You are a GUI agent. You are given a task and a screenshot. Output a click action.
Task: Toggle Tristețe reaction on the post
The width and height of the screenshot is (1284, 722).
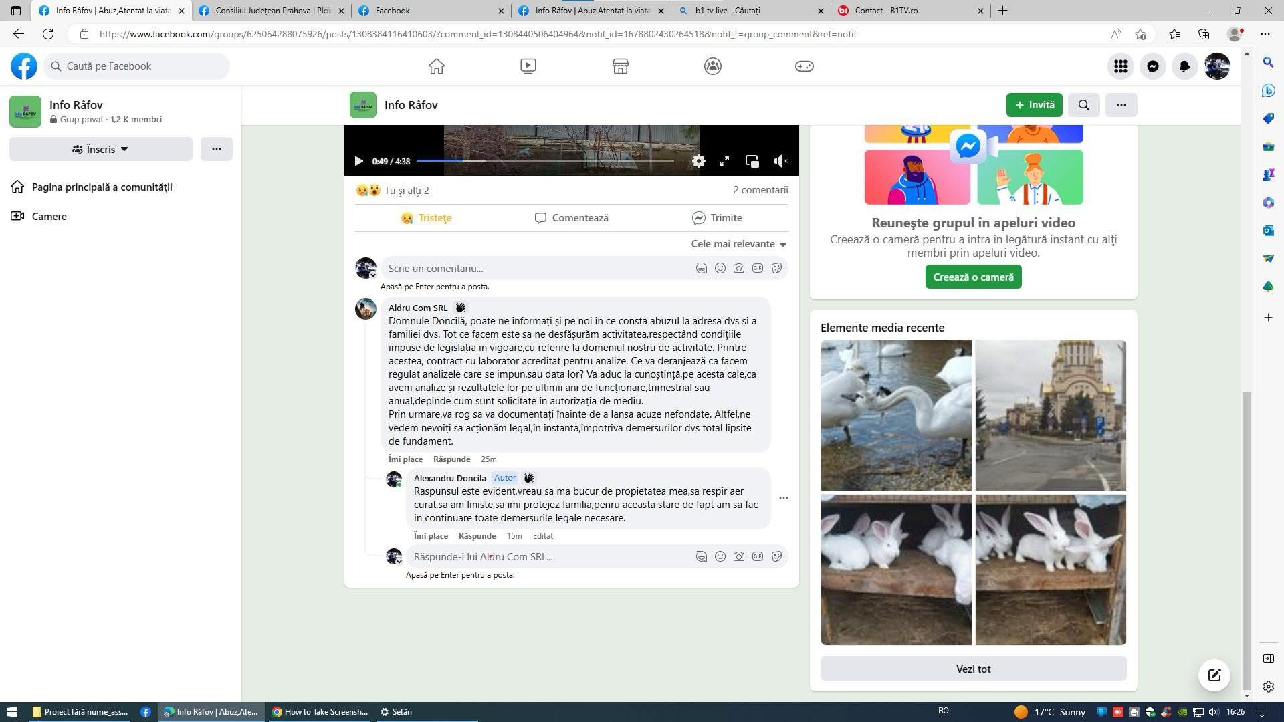pyautogui.click(x=426, y=218)
